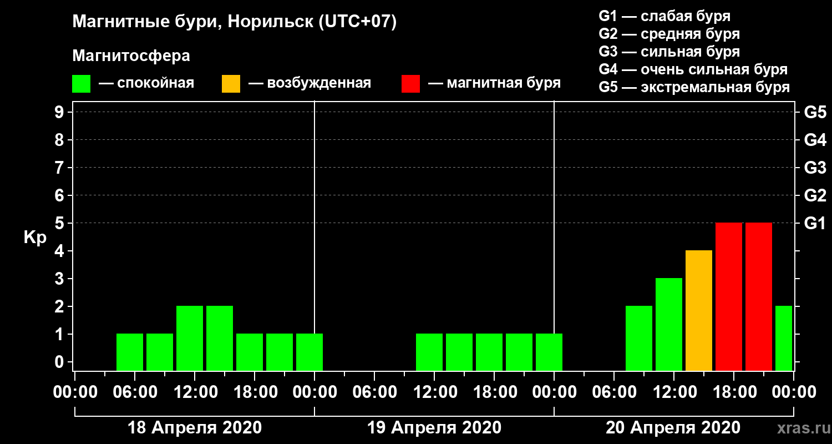Click the '18 Апреля 2020' date label
The width and height of the screenshot is (832, 444).
point(195,428)
